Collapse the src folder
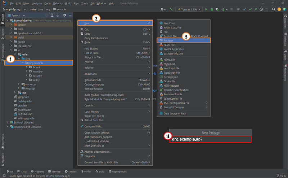This screenshot has width=288, height=178. (11, 50)
